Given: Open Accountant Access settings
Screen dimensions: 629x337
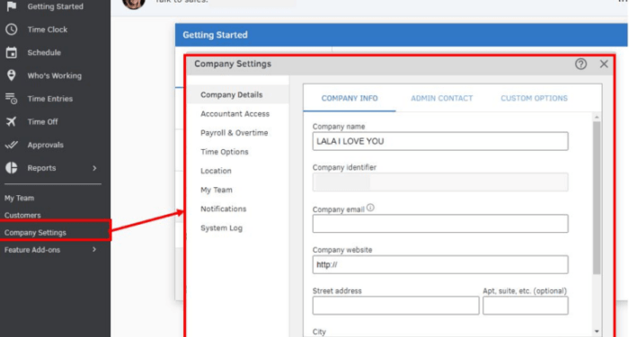Looking at the screenshot, I should click(235, 114).
